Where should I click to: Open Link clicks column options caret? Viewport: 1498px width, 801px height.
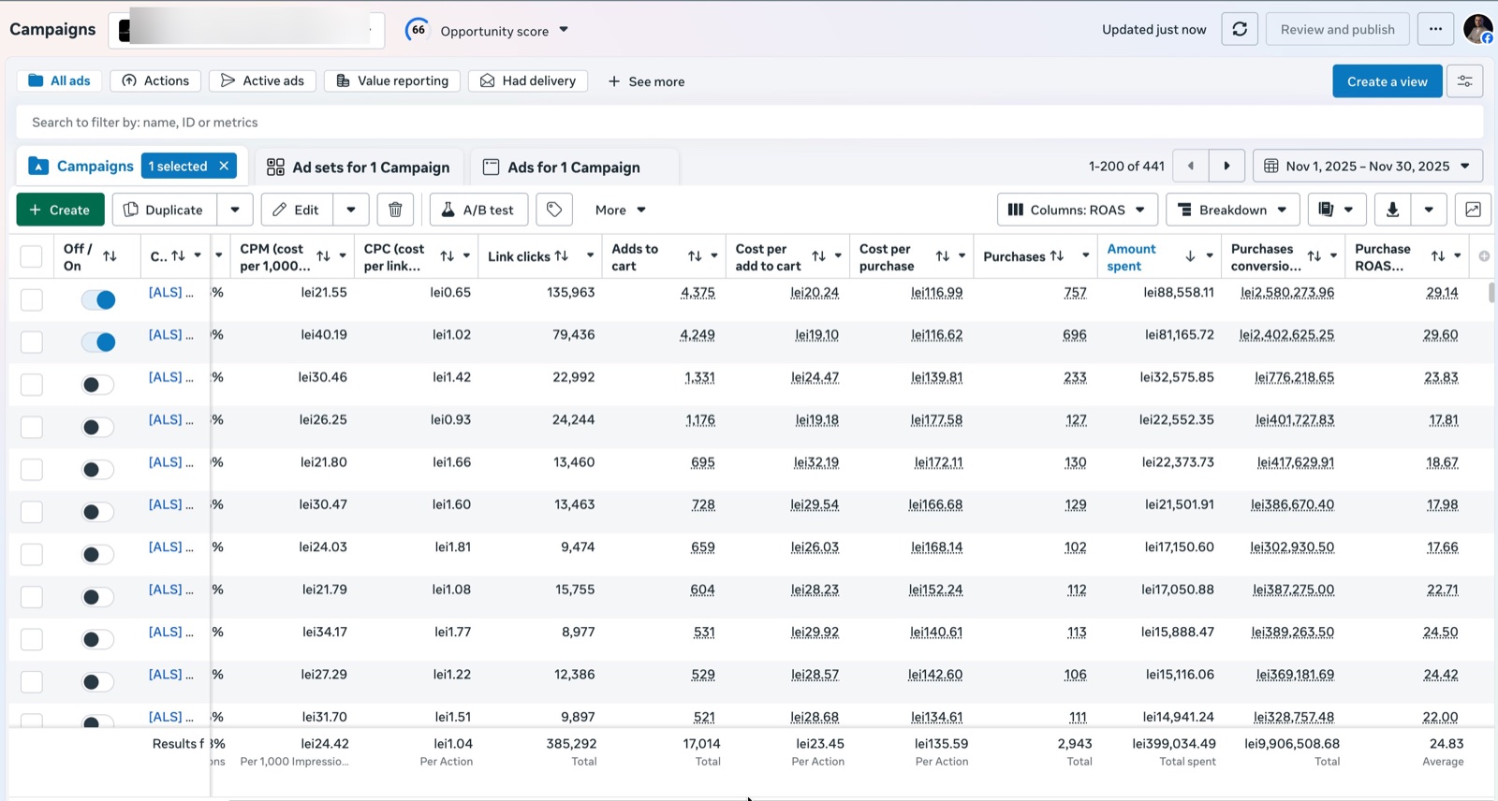click(590, 256)
